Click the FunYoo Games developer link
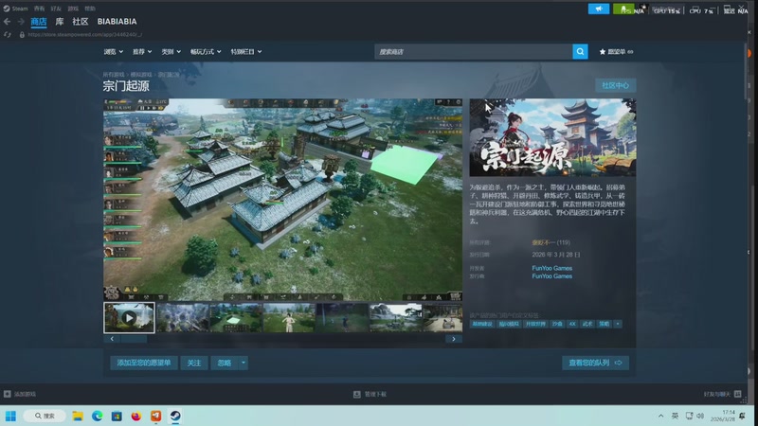Viewport: 758px width, 426px height. point(552,268)
